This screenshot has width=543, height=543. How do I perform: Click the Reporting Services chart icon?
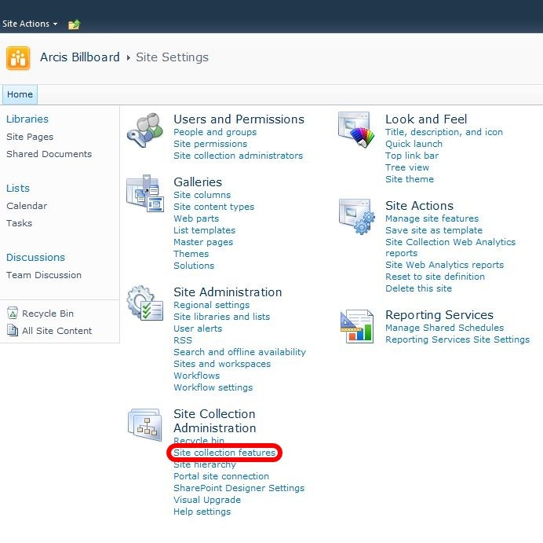point(356,327)
